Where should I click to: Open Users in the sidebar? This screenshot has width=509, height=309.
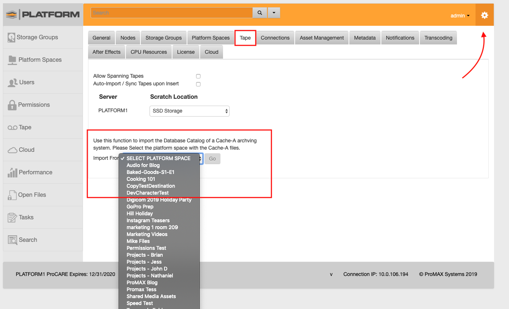43,82
